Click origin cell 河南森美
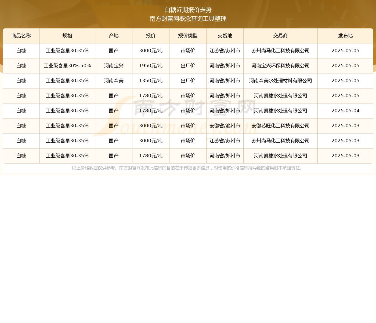 point(114,81)
